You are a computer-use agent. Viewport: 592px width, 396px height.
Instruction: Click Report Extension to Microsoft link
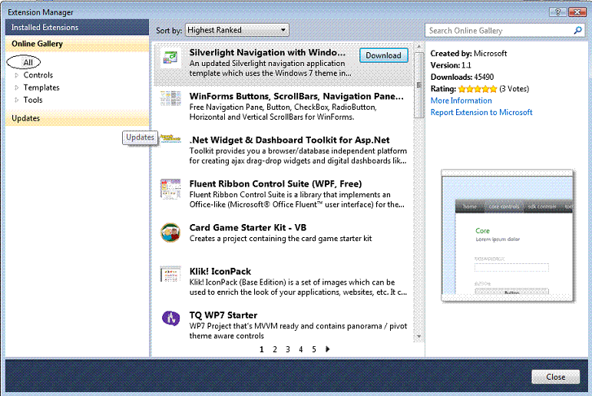click(481, 113)
